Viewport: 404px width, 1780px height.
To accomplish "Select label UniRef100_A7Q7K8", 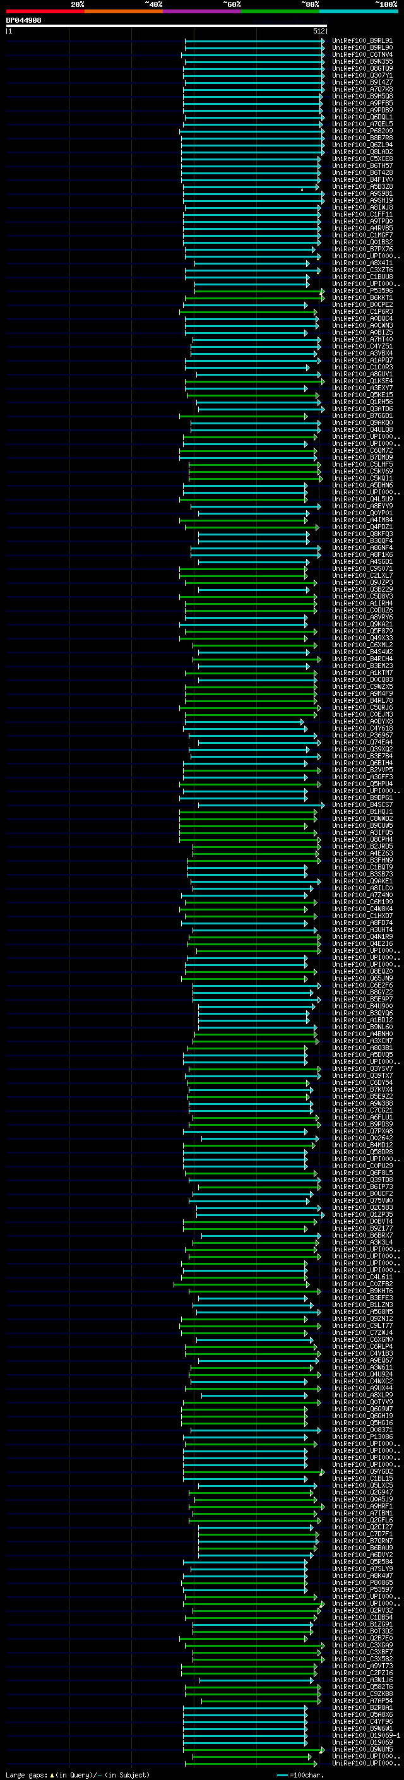I will [x=362, y=89].
